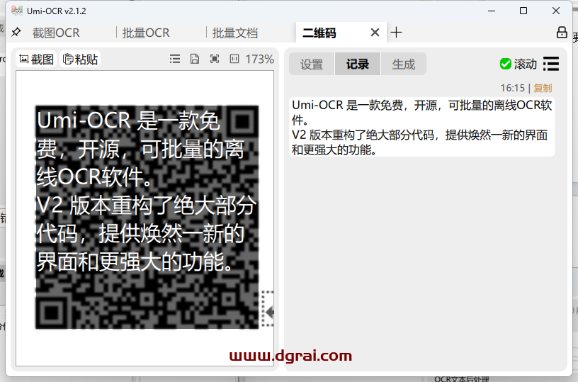Viewport: 578px width, 382px height.
Task: Click the 16:15 timestamp of the record
Action: (x=512, y=88)
